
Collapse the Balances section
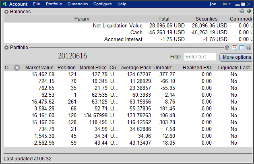click(6, 12)
